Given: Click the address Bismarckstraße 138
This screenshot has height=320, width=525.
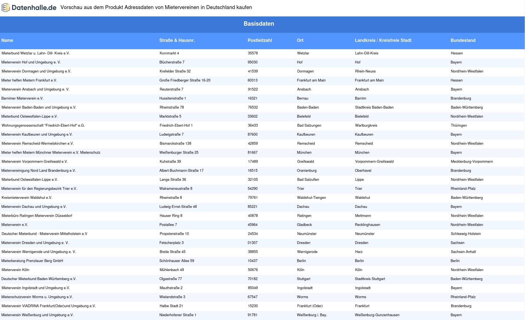Looking at the screenshot, I should pos(175,144).
